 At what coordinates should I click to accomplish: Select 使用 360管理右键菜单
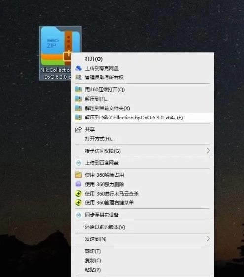pyautogui.click(x=143, y=202)
